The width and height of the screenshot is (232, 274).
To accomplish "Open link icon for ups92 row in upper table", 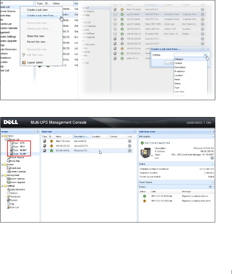I will click(x=202, y=14).
